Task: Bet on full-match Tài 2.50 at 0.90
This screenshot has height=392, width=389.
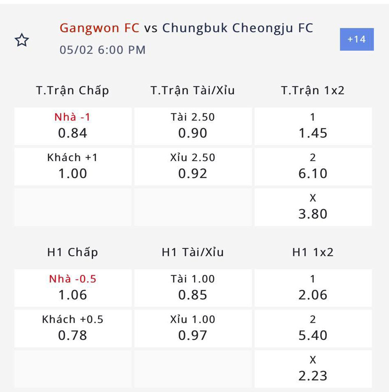Action: click(x=193, y=126)
